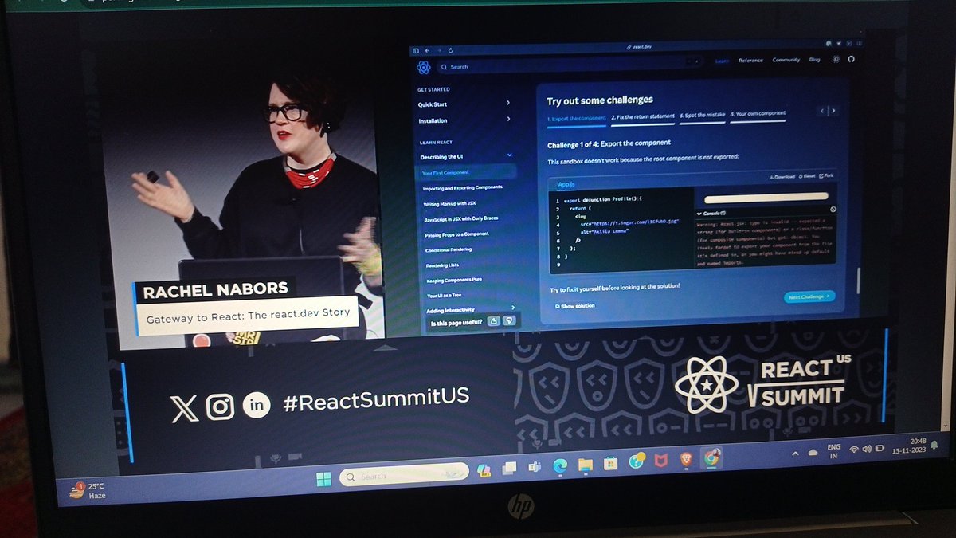Show hidden tray icons chevron
Screen dimensions: 956x538
click(795, 453)
